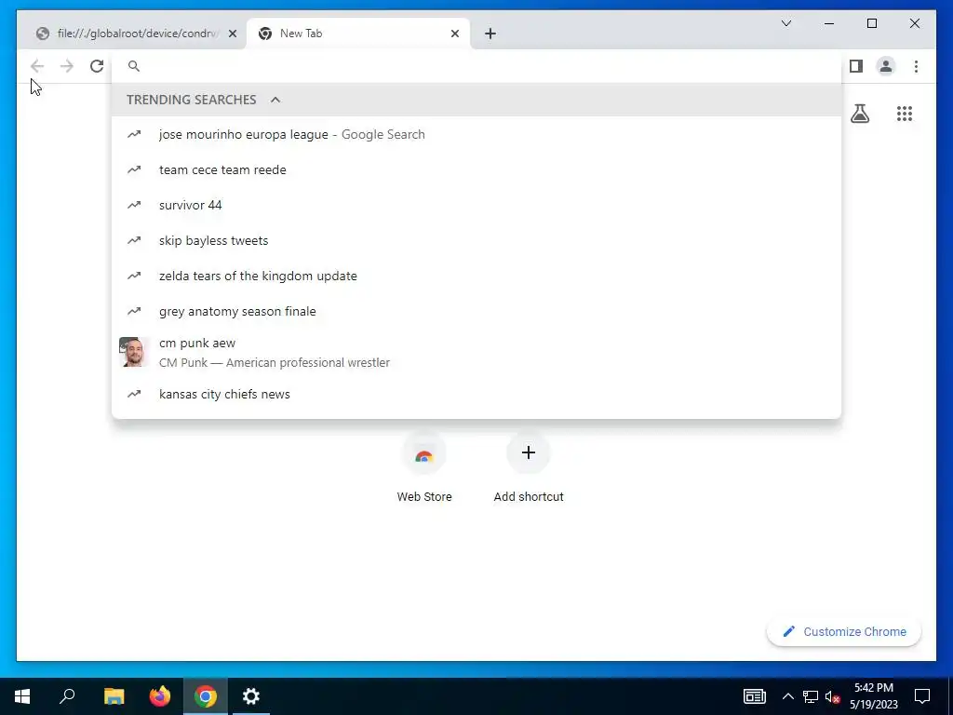Open the profile avatar menu
Screen dimensions: 953x715
pos(886,66)
